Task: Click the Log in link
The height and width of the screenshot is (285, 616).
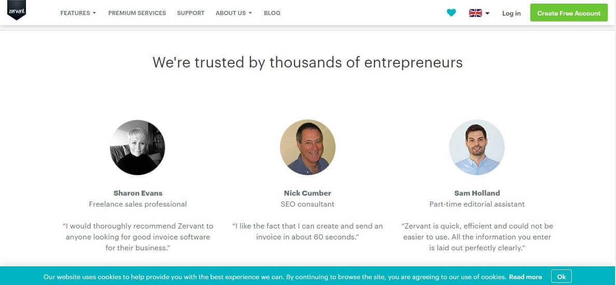Action: coord(511,13)
